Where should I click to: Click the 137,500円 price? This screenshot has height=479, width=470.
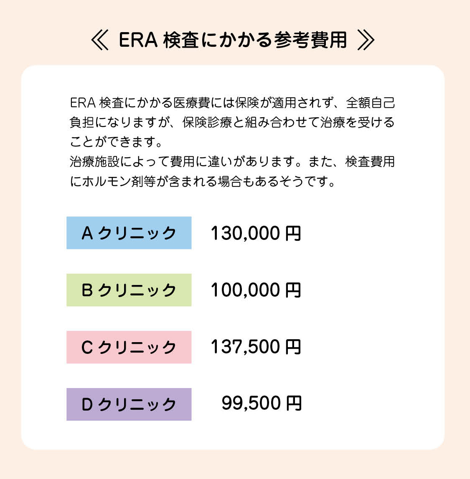point(256,347)
